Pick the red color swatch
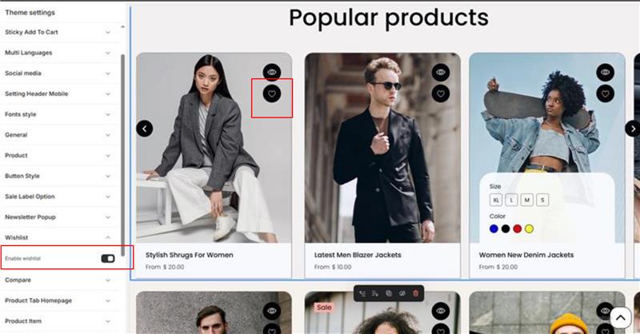The height and width of the screenshot is (334, 640). 518,229
